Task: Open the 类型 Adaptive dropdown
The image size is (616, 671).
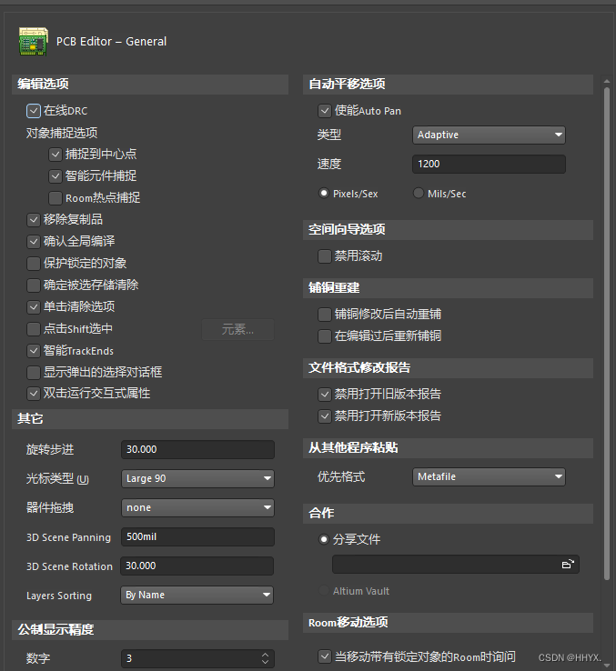Action: point(489,135)
